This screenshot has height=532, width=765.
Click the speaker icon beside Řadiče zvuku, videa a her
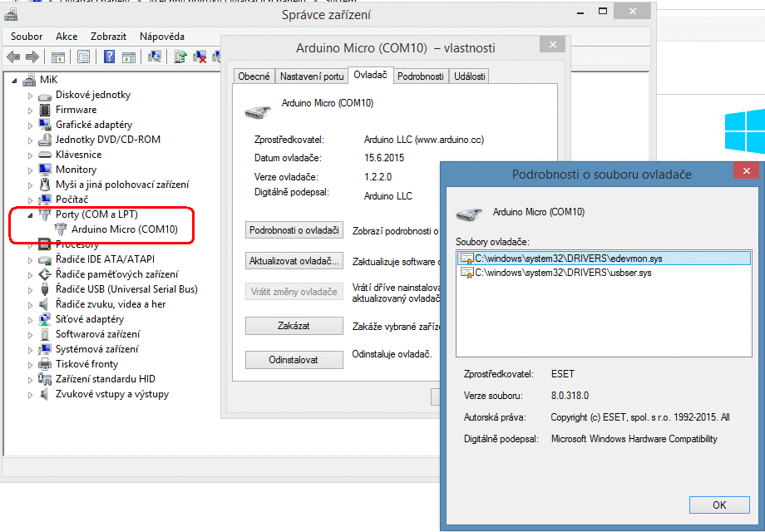click(44, 304)
